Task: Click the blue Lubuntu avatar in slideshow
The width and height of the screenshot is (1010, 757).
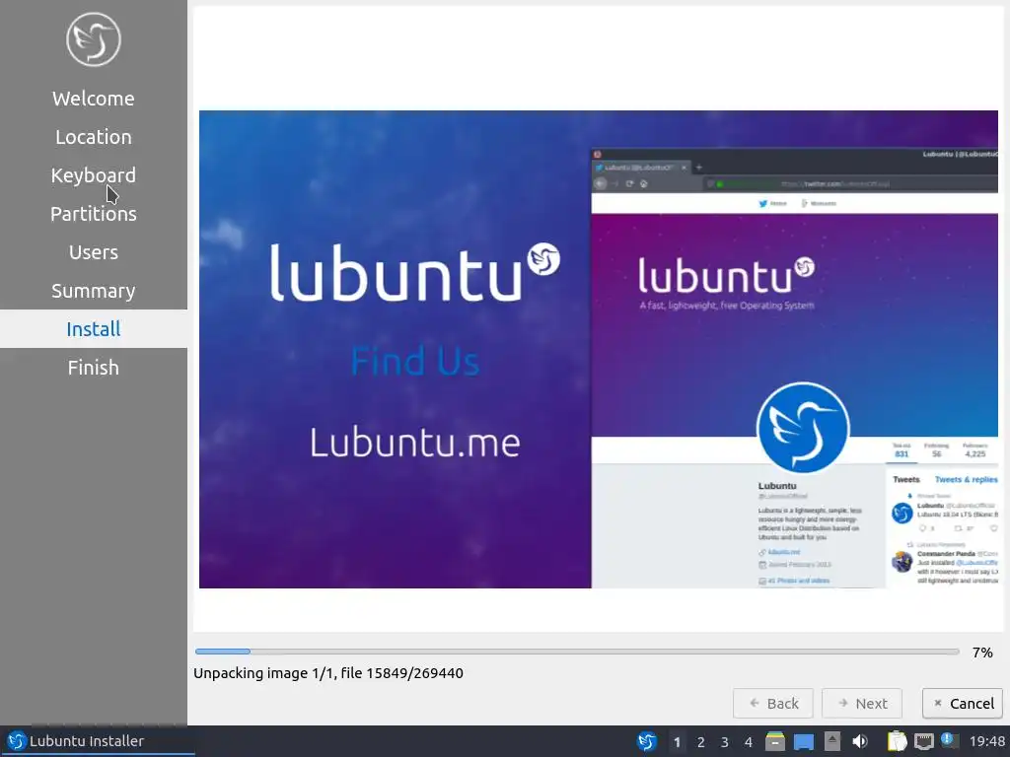Action: pos(803,428)
